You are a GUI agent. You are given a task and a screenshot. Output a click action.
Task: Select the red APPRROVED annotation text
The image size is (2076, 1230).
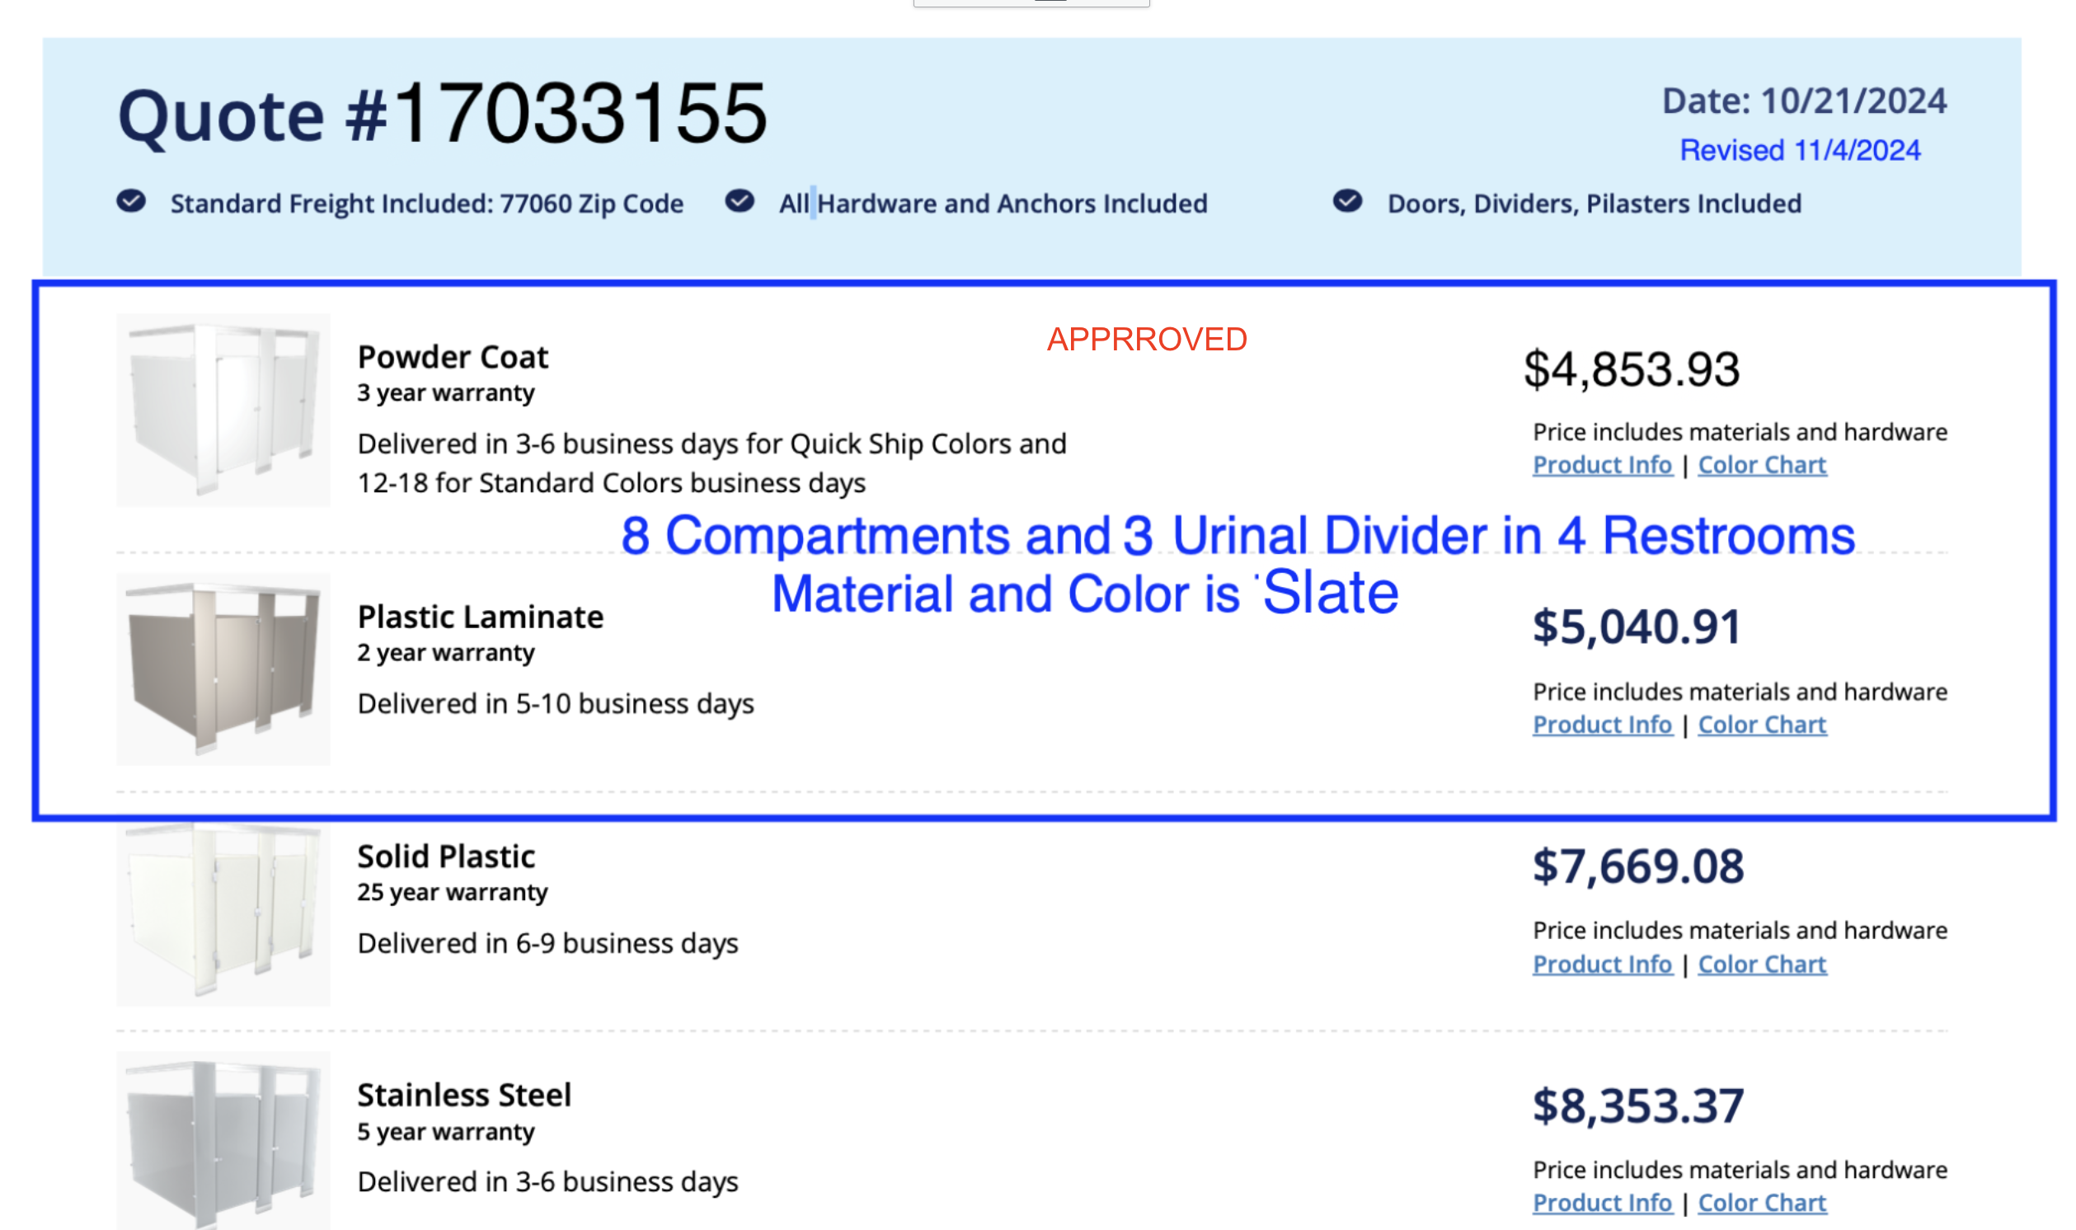1147,339
